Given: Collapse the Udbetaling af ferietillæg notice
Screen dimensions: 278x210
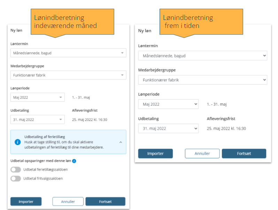Looking at the screenshot, I should coord(121,142).
